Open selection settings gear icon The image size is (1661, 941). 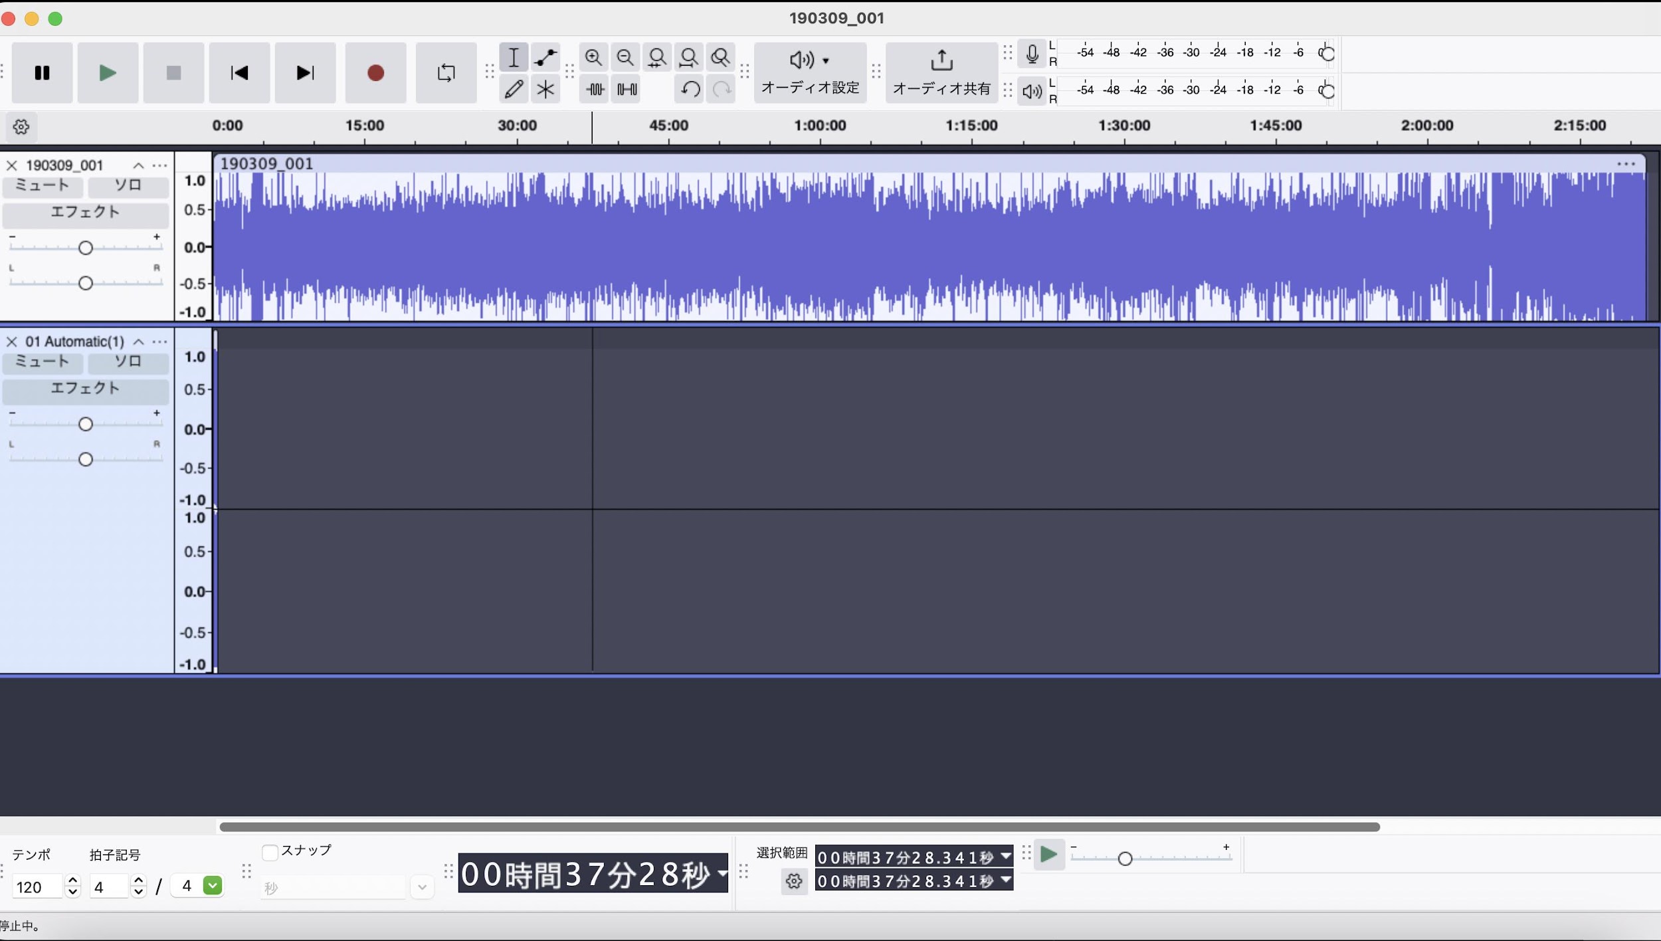[794, 881]
